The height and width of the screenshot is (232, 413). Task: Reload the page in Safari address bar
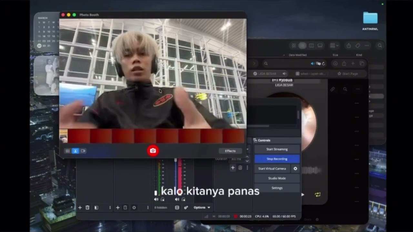[323, 64]
